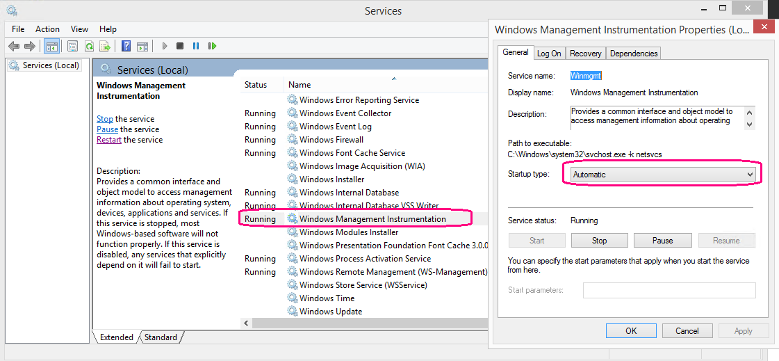Click gear icon of Windows Update

coord(292,312)
